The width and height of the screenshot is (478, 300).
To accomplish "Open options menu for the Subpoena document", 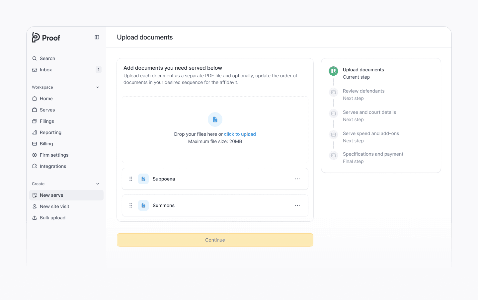I will tap(297, 179).
